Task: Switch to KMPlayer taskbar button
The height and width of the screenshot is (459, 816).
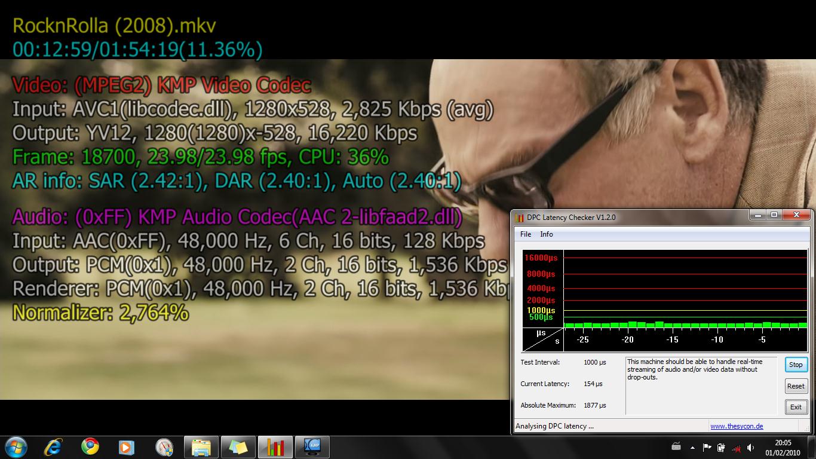Action: (312, 447)
